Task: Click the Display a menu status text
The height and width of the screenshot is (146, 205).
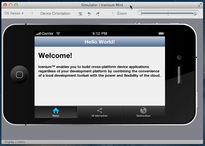Action: [15, 142]
